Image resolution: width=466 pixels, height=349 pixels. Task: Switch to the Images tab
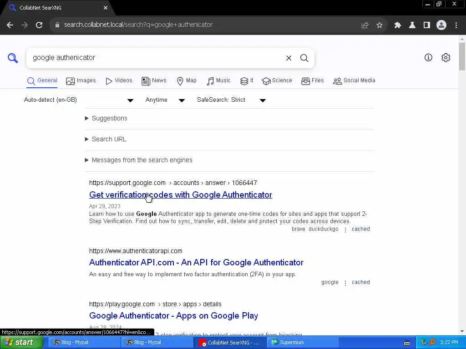[x=81, y=81]
